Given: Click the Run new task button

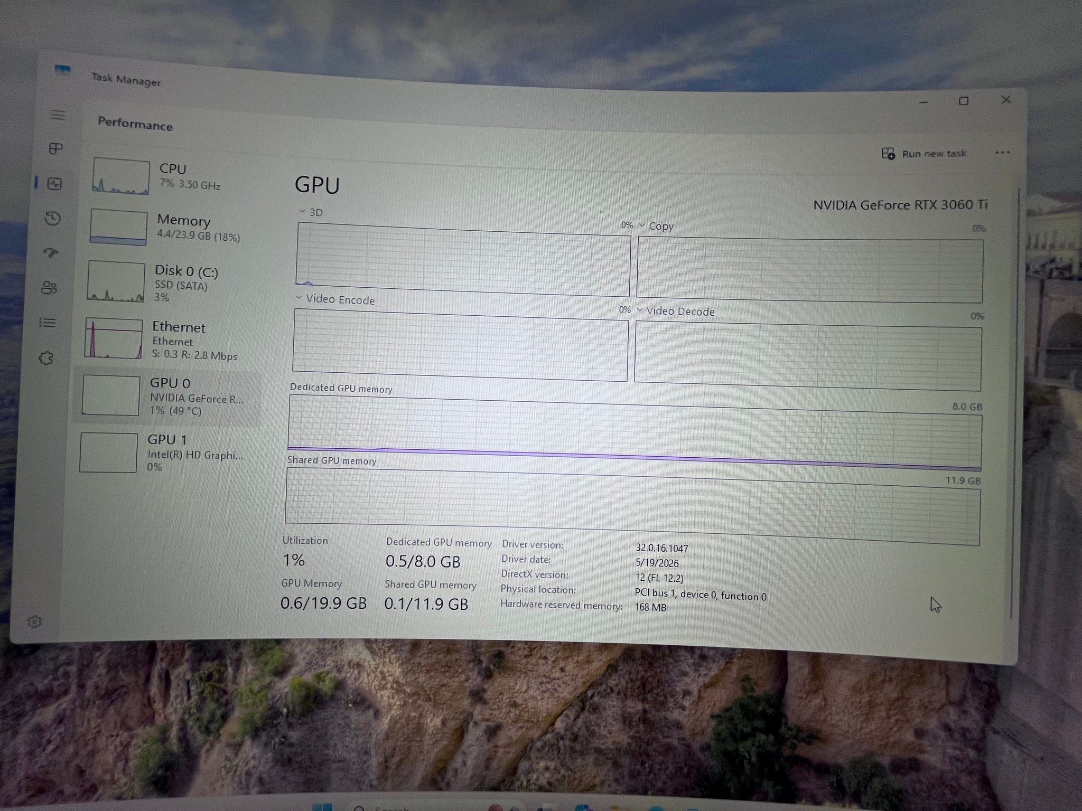Looking at the screenshot, I should (x=924, y=154).
